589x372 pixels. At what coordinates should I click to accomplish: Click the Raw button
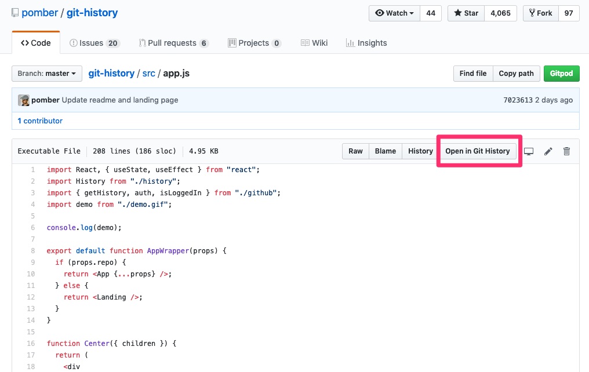[x=355, y=151]
